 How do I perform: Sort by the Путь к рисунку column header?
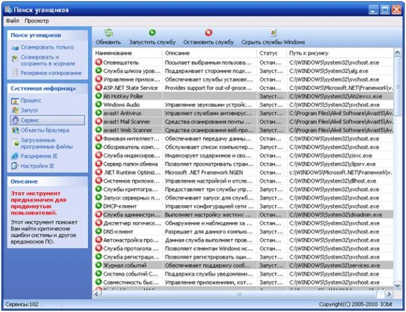click(x=340, y=53)
